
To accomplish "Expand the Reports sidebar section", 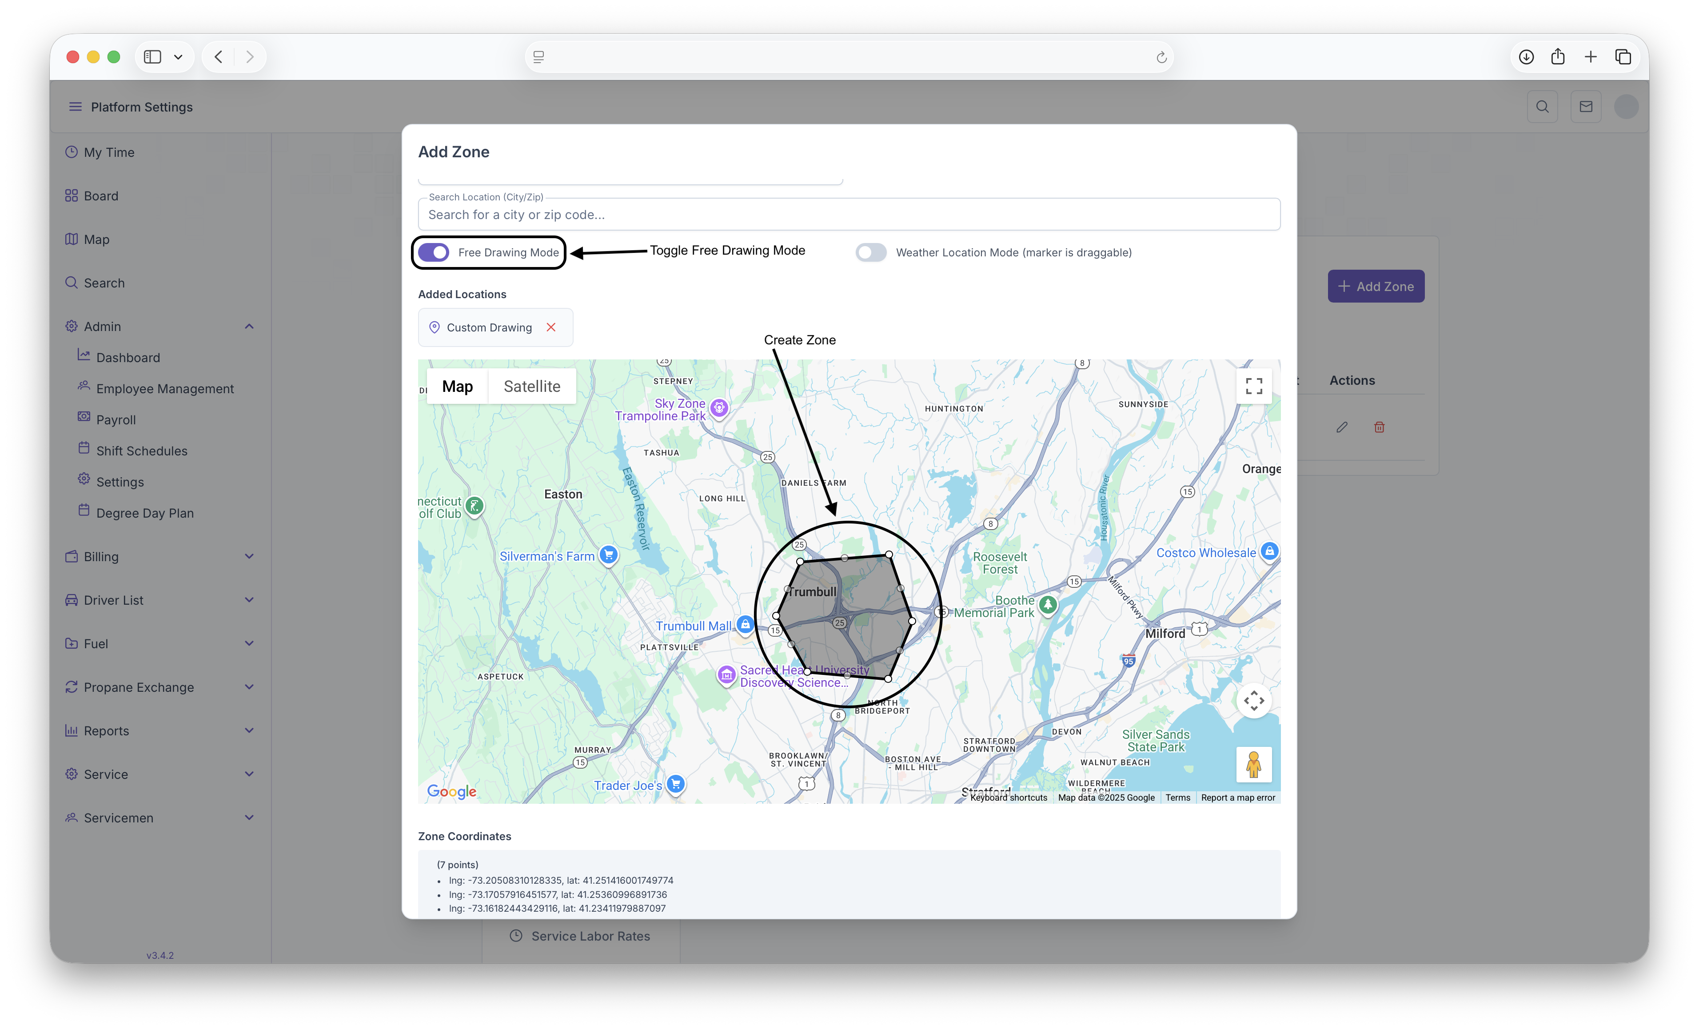I will [x=249, y=730].
